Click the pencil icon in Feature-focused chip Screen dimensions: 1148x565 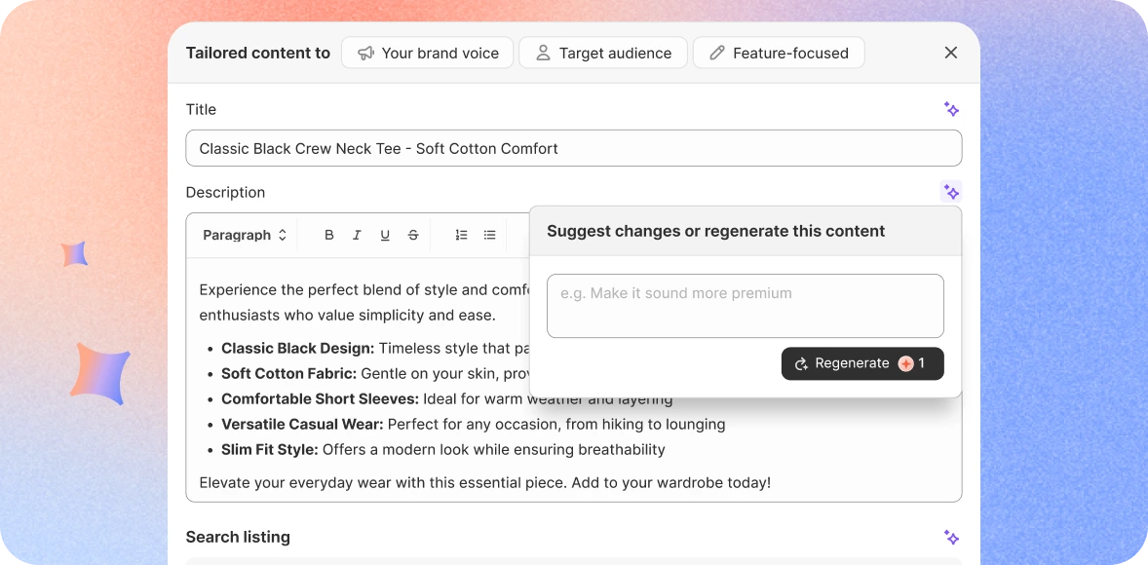click(717, 53)
